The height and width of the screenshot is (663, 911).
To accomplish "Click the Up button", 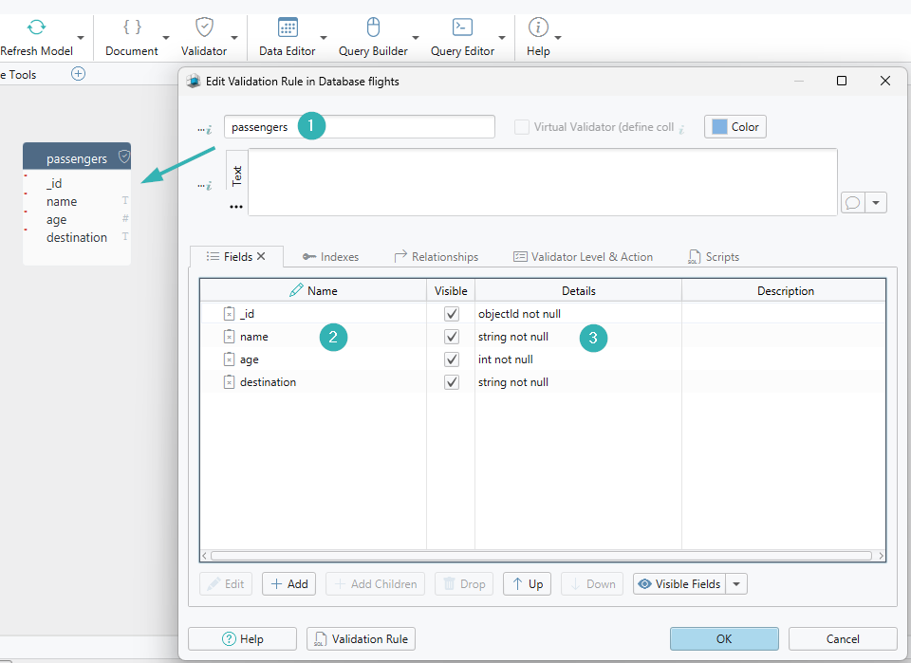I will click(527, 583).
